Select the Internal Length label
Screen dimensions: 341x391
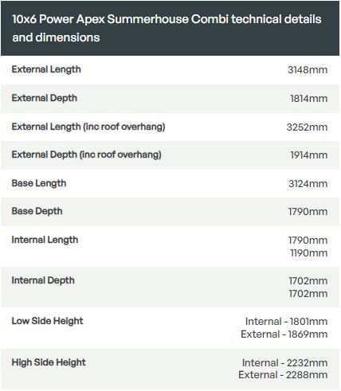point(45,240)
